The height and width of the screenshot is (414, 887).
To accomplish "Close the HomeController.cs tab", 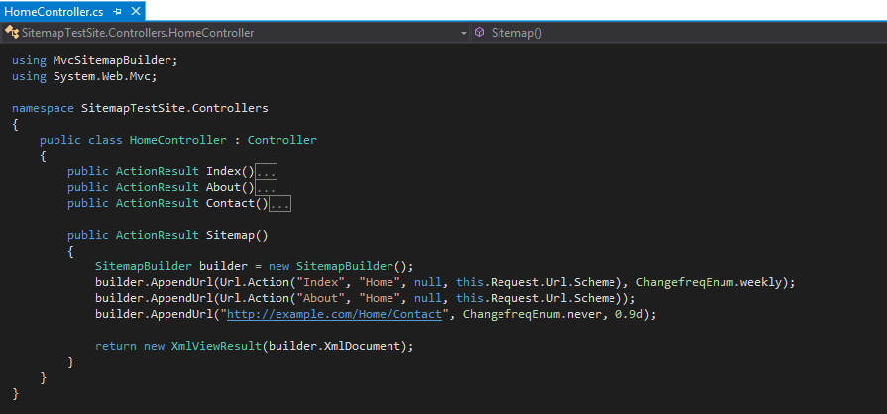I will [135, 11].
